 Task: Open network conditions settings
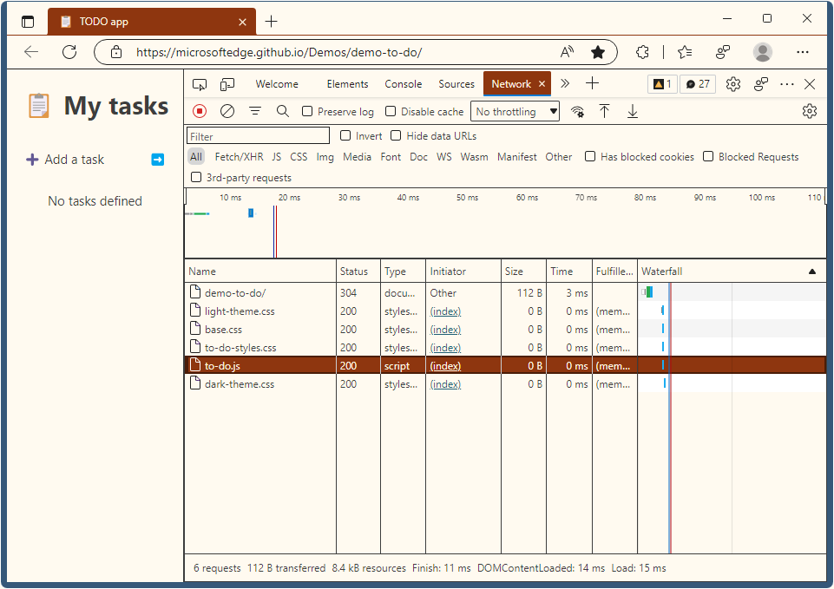pyautogui.click(x=578, y=111)
